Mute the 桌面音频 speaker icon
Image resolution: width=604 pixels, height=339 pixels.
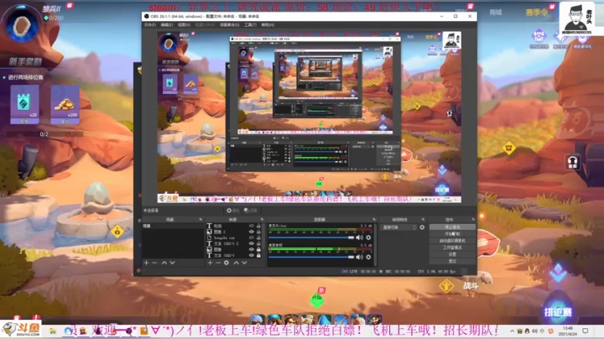coord(359,257)
